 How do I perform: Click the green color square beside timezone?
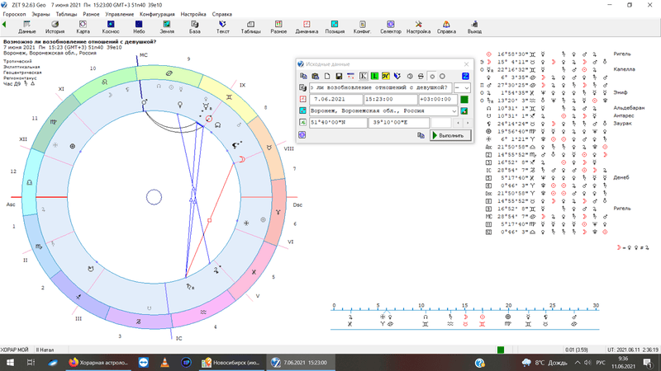464,100
